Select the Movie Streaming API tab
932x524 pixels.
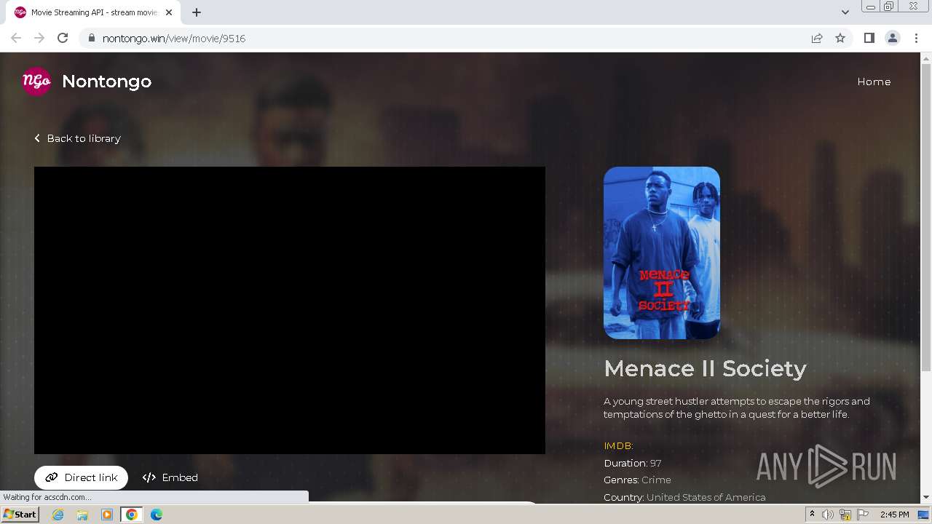pyautogui.click(x=95, y=12)
